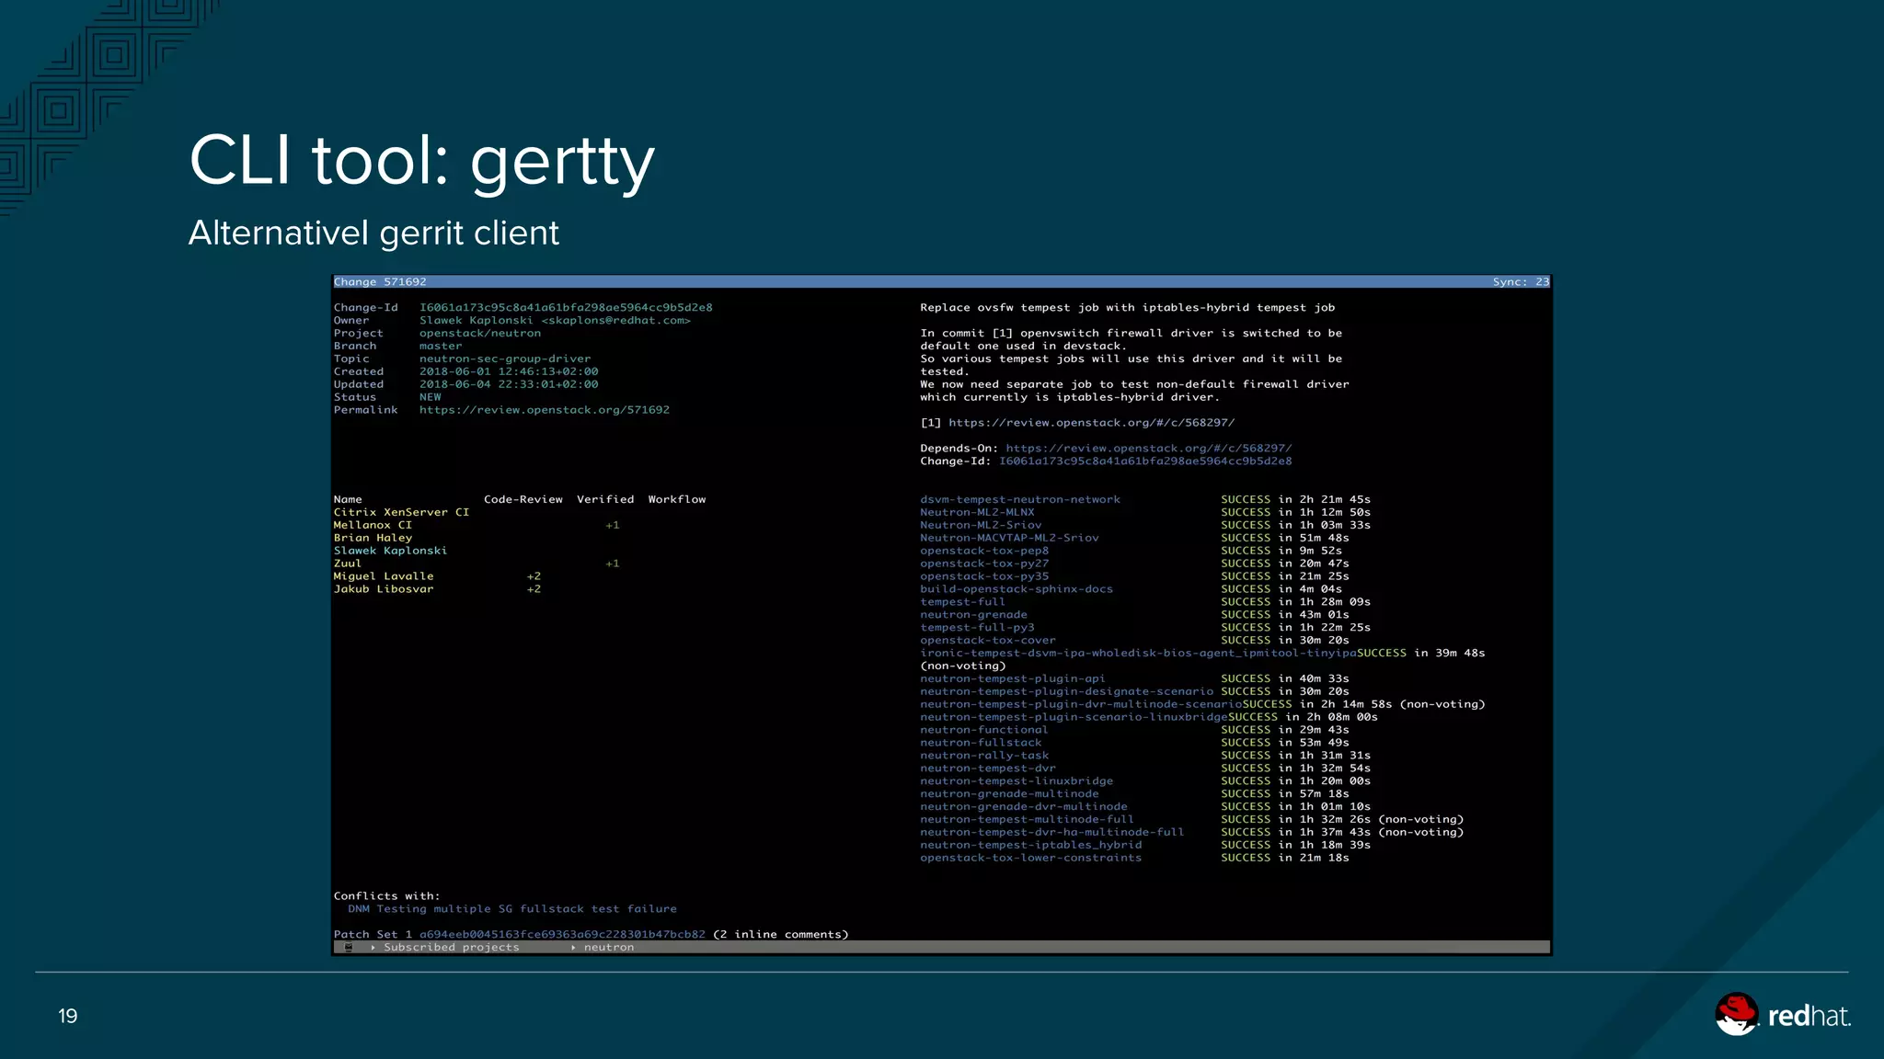Open the ironic-tempest-dsvm-ipa-wholedisk job link
1884x1059 pixels.
(1138, 654)
